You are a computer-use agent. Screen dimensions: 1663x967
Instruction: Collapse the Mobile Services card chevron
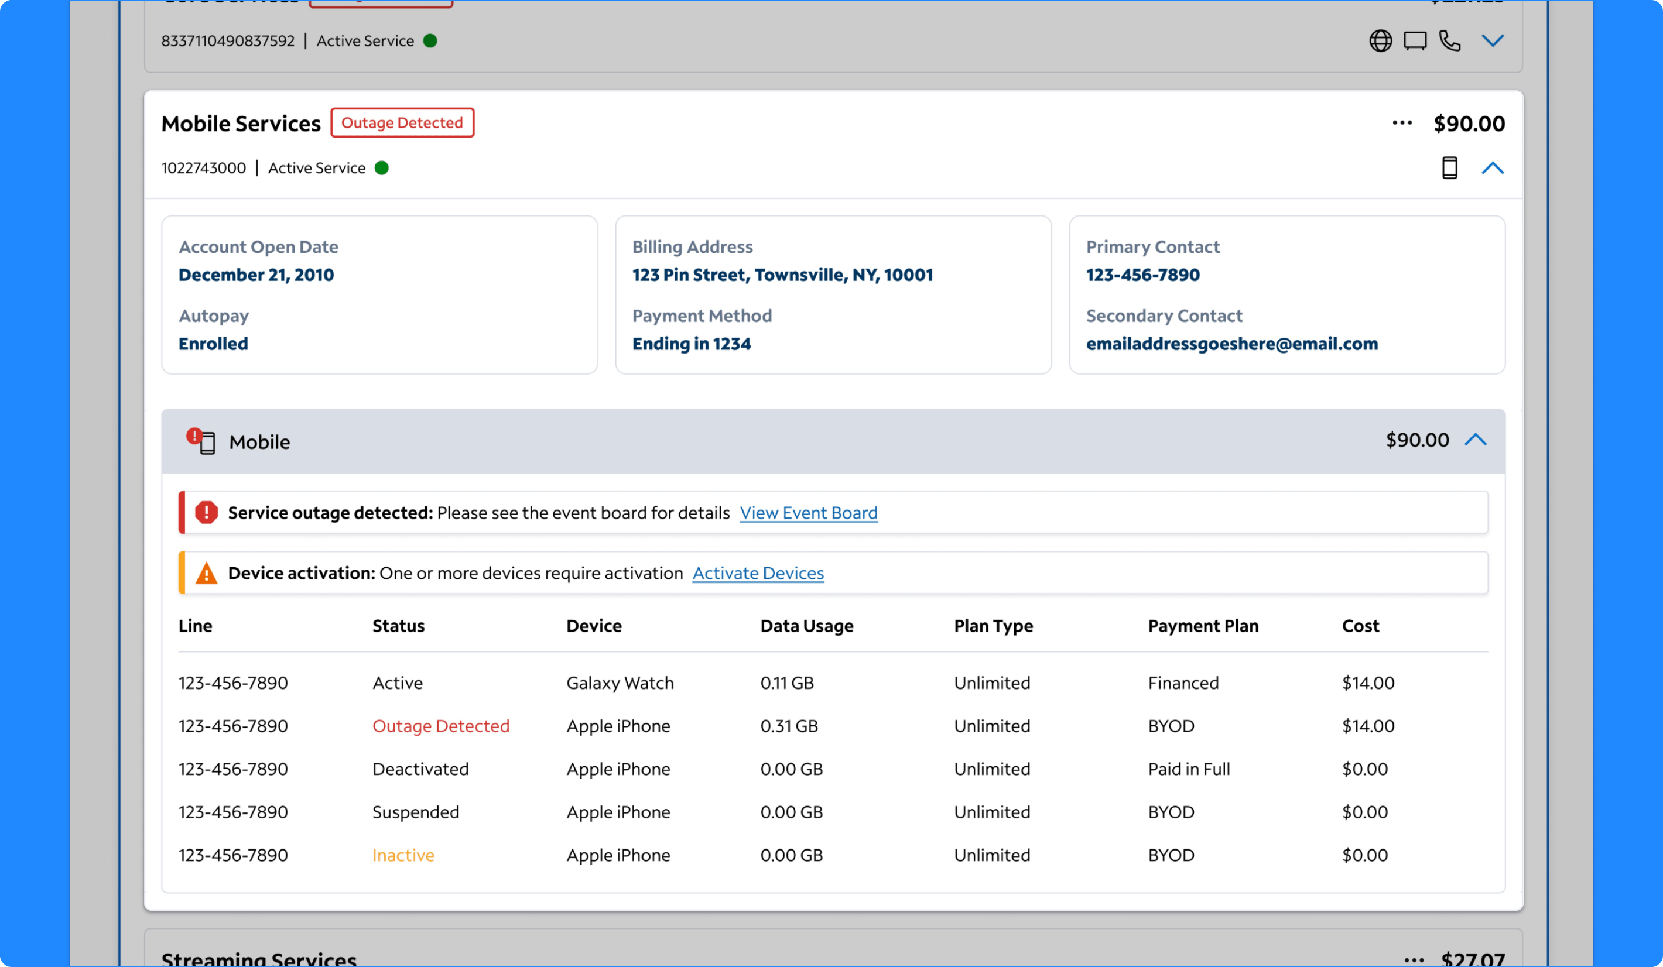1492,167
